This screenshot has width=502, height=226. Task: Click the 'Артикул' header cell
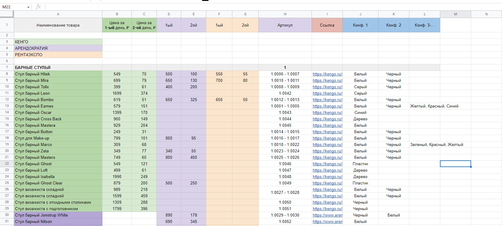(x=285, y=25)
